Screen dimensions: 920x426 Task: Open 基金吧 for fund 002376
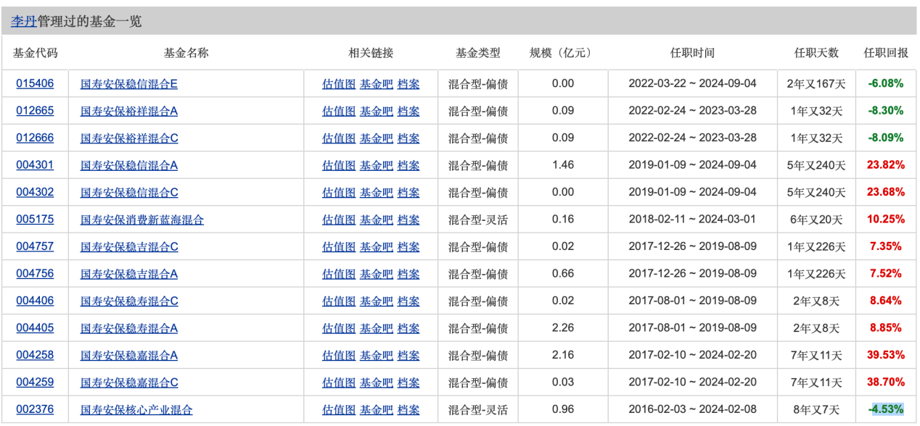coord(377,410)
